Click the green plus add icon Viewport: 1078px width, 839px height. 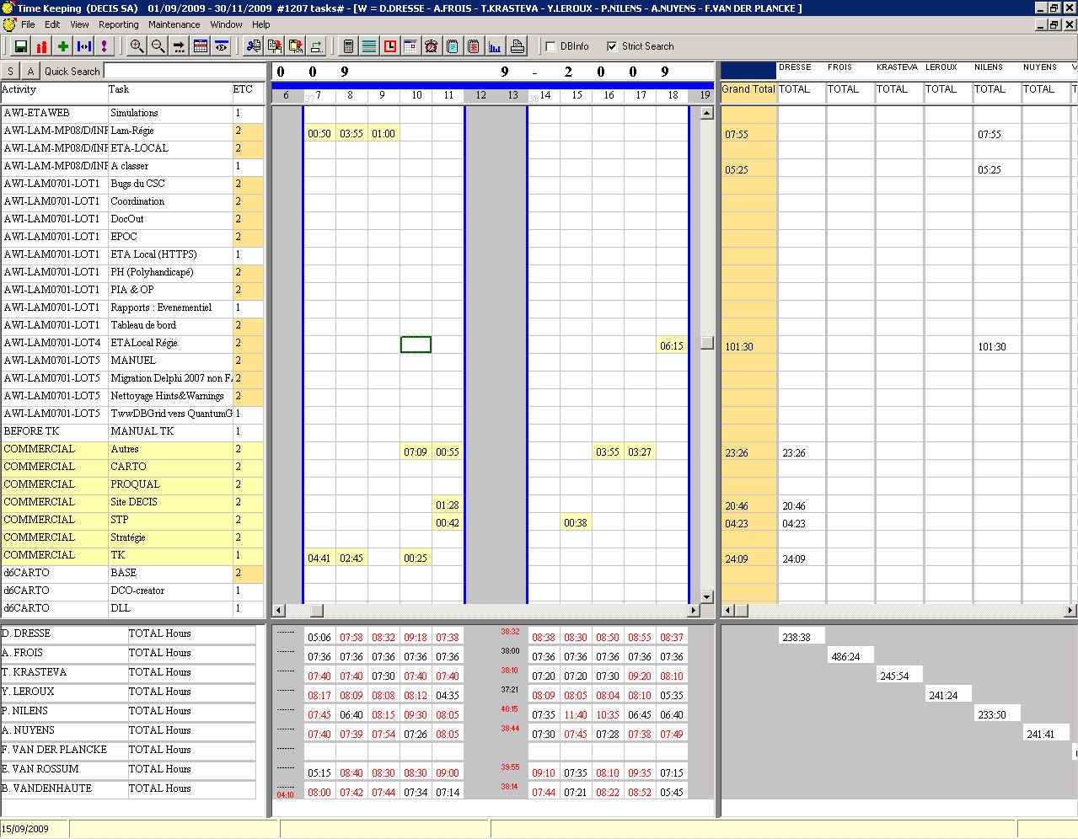point(62,46)
